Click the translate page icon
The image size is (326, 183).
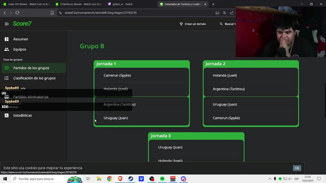tap(224, 13)
